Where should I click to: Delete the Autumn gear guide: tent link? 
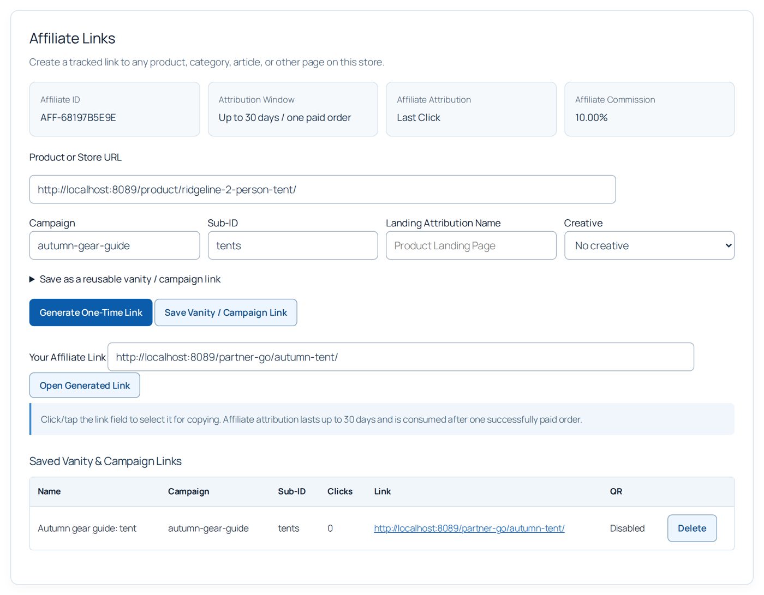692,528
